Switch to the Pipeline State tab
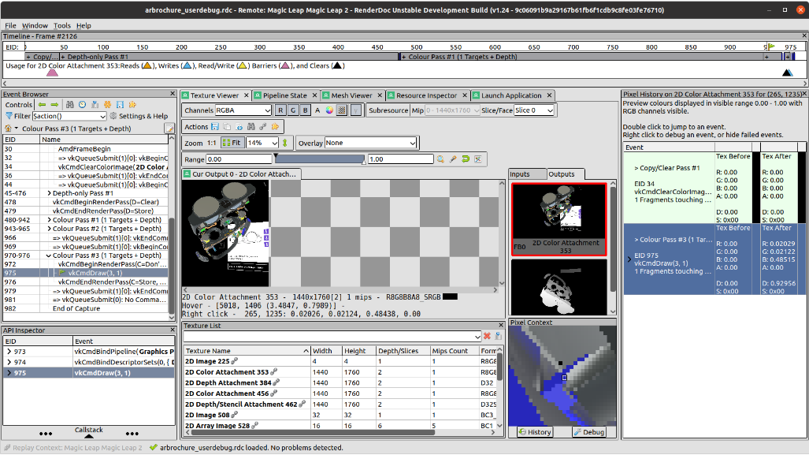This screenshot has height=455, width=809. [284, 95]
